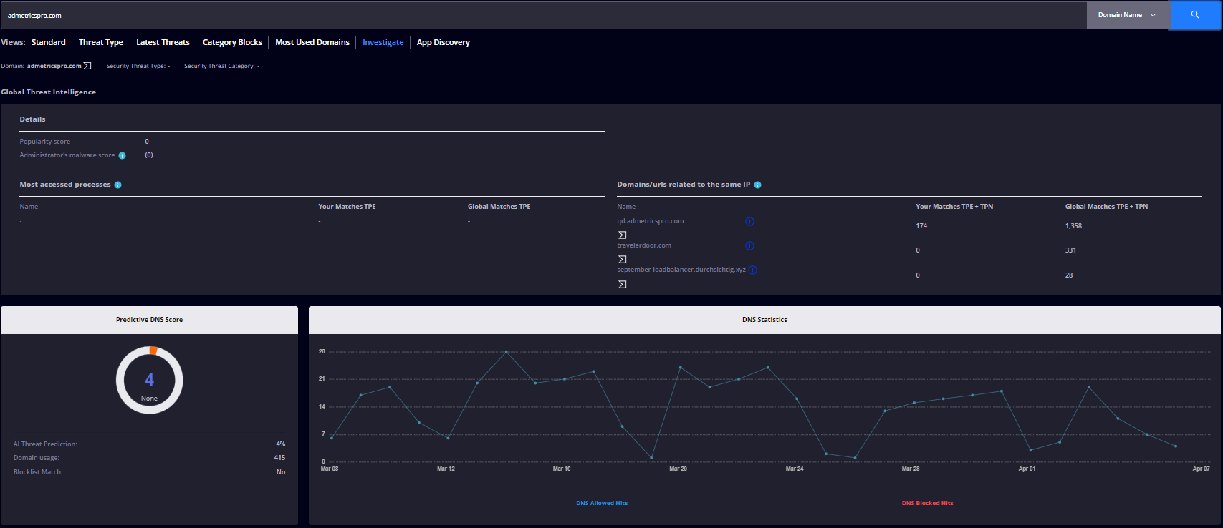Image resolution: width=1223 pixels, height=528 pixels.
Task: Click info icon next to Administrator's malware score
Action: point(123,155)
